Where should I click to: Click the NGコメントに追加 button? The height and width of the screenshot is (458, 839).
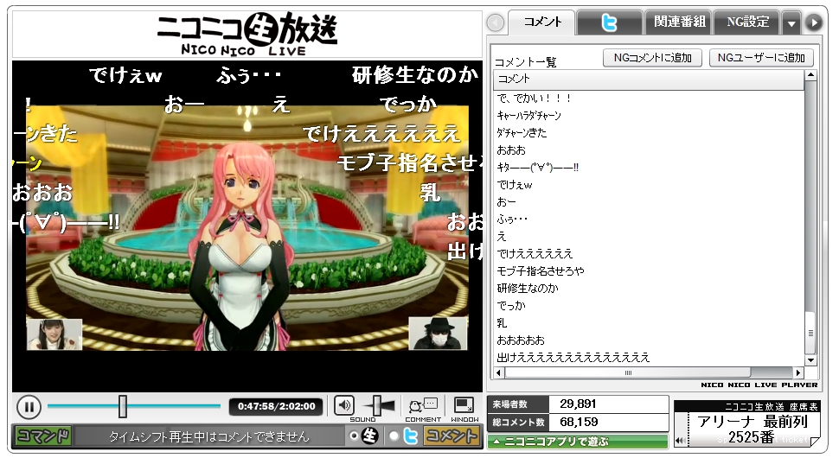click(653, 58)
